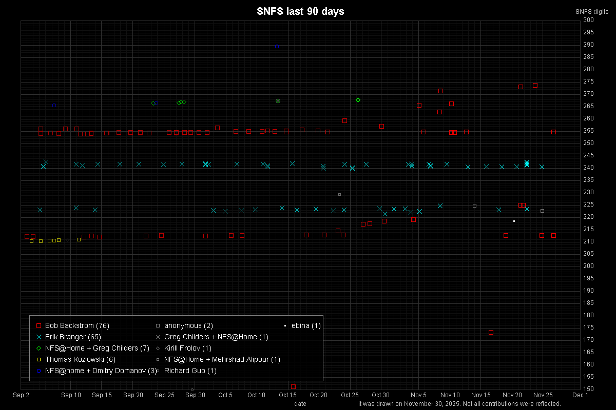The height and width of the screenshot is (410, 616).
Task: Click the cyan X icon in the legend
Action: coord(38,337)
